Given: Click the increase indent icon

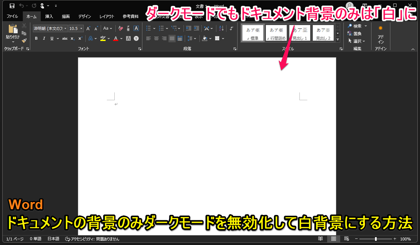Looking at the screenshot, I should click(196, 29).
